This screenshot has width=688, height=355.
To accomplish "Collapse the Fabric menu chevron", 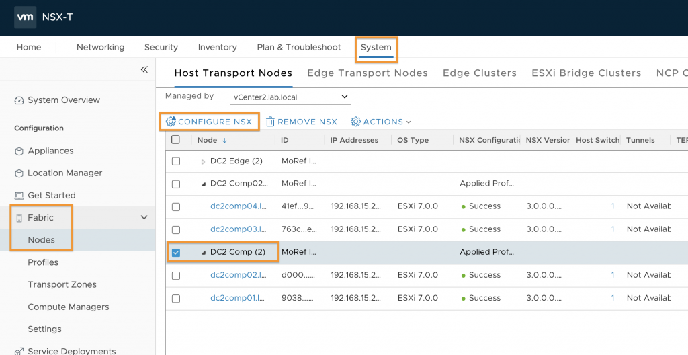I will [x=144, y=217].
